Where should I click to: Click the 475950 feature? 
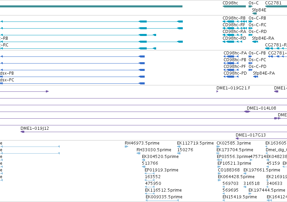point(150,187)
